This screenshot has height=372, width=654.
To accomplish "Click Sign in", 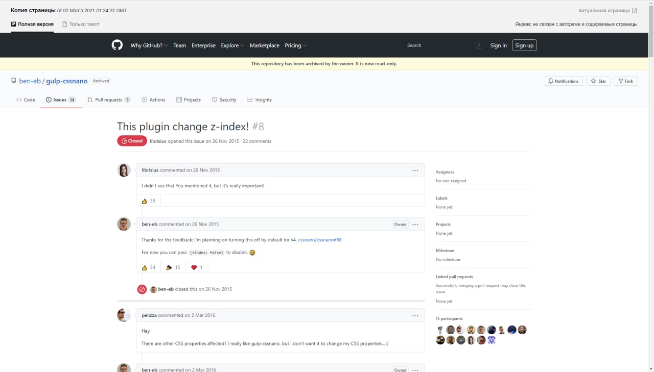I will [x=498, y=45].
